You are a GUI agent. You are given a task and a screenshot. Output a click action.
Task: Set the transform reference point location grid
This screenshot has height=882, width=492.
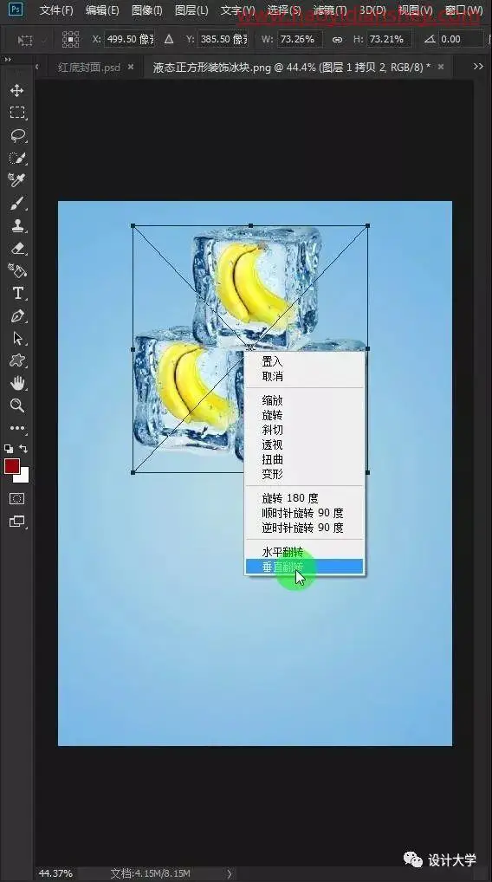pyautogui.click(x=71, y=39)
